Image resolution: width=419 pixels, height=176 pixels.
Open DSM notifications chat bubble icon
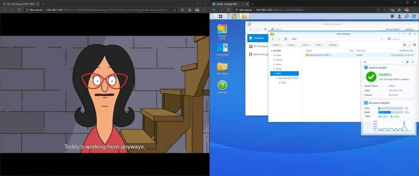tap(392, 16)
